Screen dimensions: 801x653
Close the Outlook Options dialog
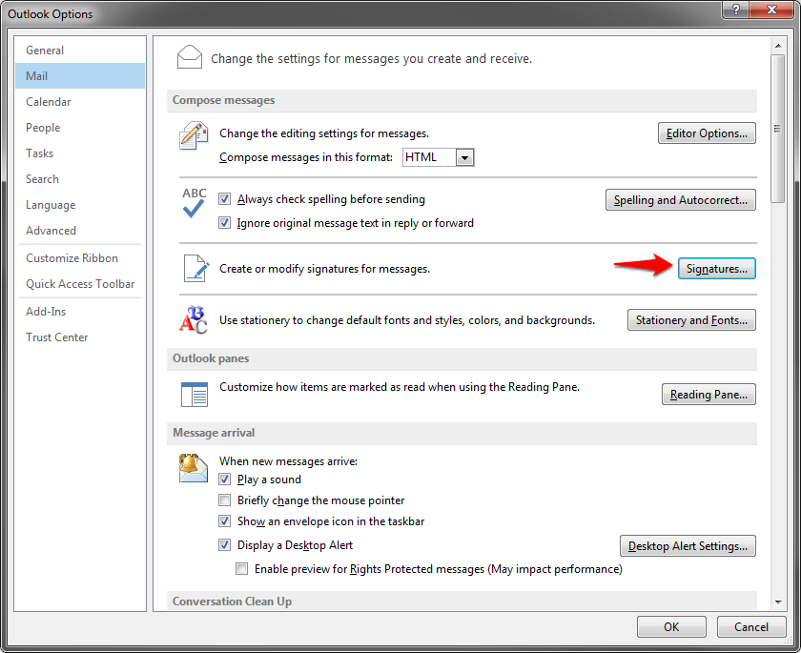pyautogui.click(x=771, y=10)
